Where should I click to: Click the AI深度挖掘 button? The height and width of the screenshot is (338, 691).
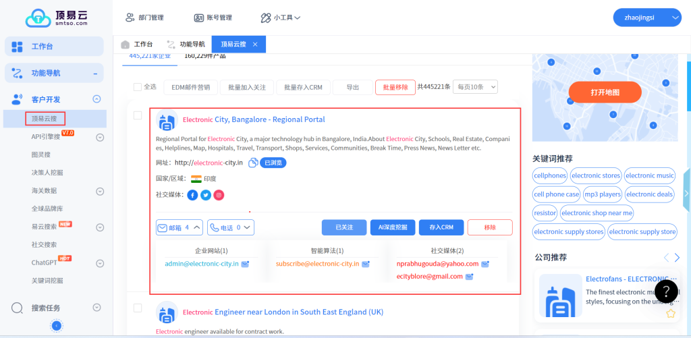[x=392, y=228]
